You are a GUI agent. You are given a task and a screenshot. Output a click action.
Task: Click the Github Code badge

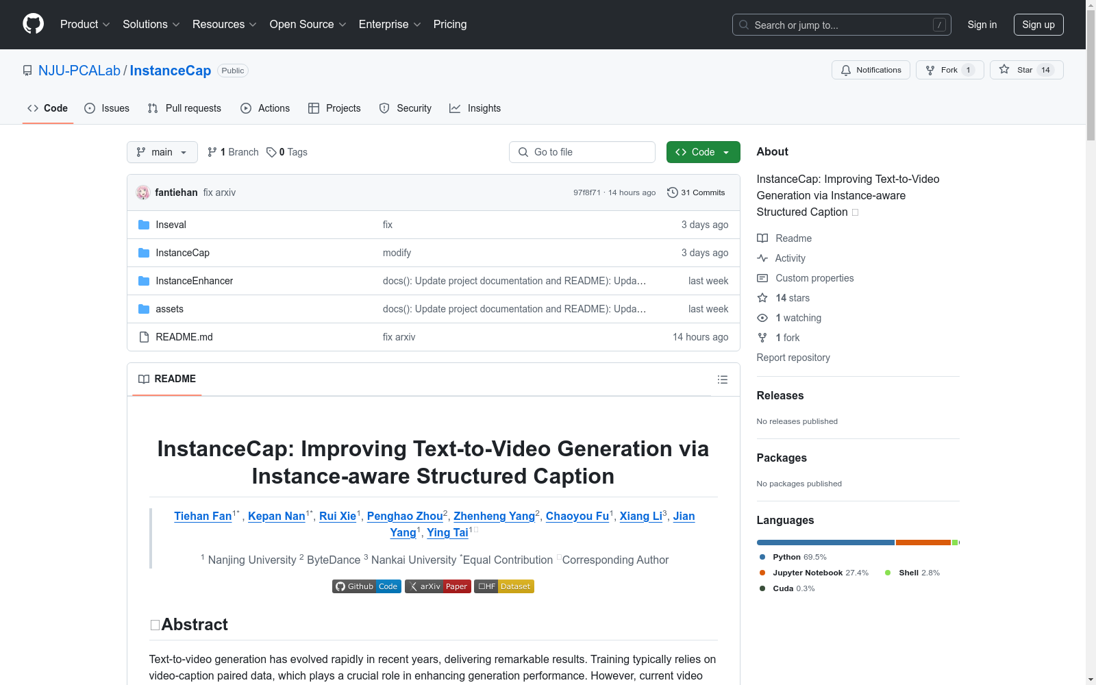[366, 586]
